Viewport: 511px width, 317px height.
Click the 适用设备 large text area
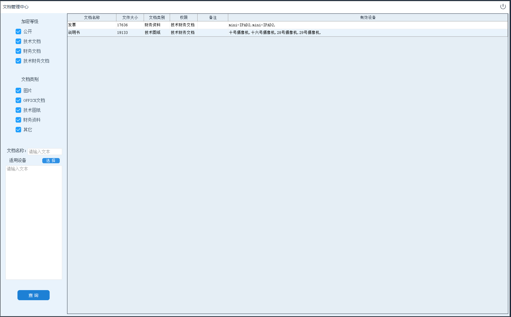(34, 222)
